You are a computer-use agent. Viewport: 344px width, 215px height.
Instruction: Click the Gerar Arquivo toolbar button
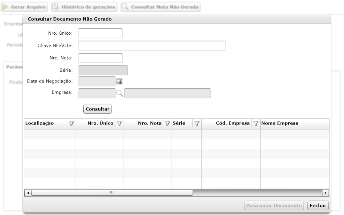[x=24, y=7]
